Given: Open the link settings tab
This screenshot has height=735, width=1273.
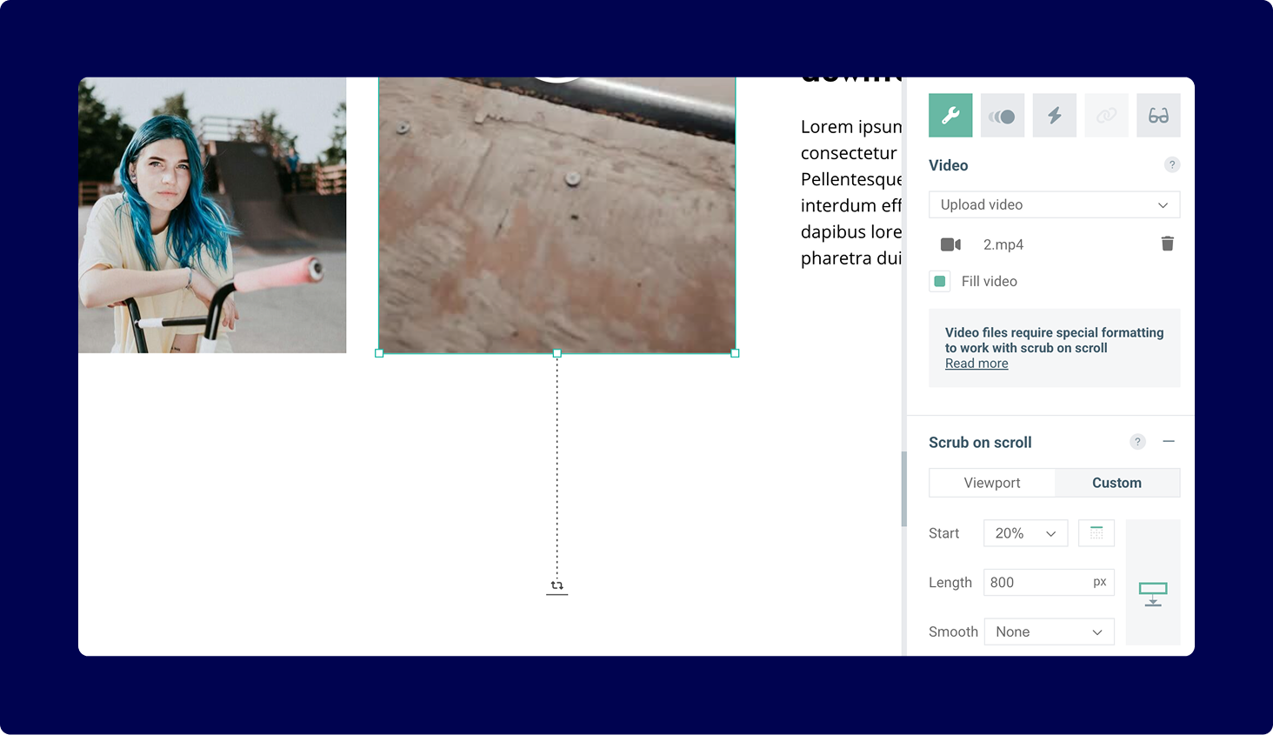Looking at the screenshot, I should [1106, 116].
